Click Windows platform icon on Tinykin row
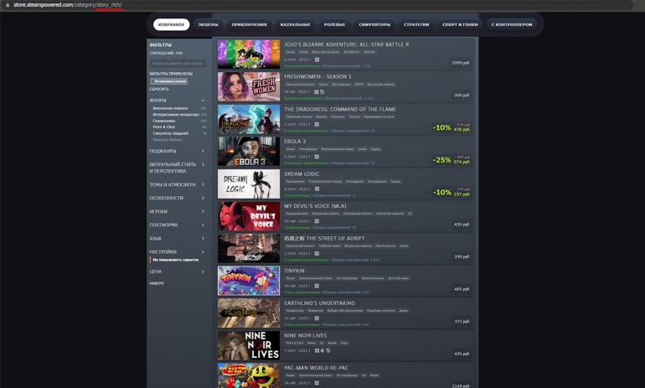 tap(317, 286)
